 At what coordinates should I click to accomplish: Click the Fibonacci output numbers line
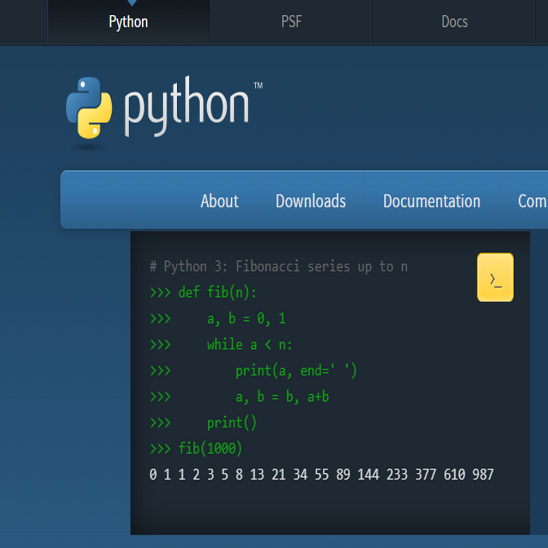pyautogui.click(x=321, y=475)
